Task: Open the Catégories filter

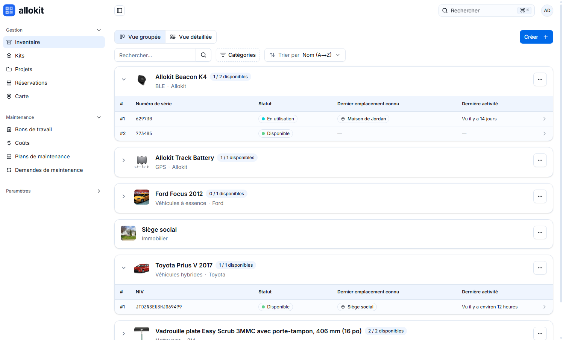Action: [x=238, y=55]
